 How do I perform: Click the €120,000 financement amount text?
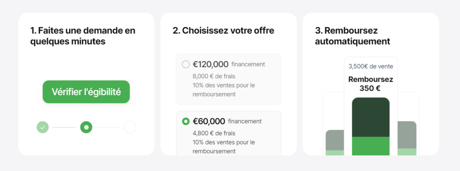[x=229, y=64]
